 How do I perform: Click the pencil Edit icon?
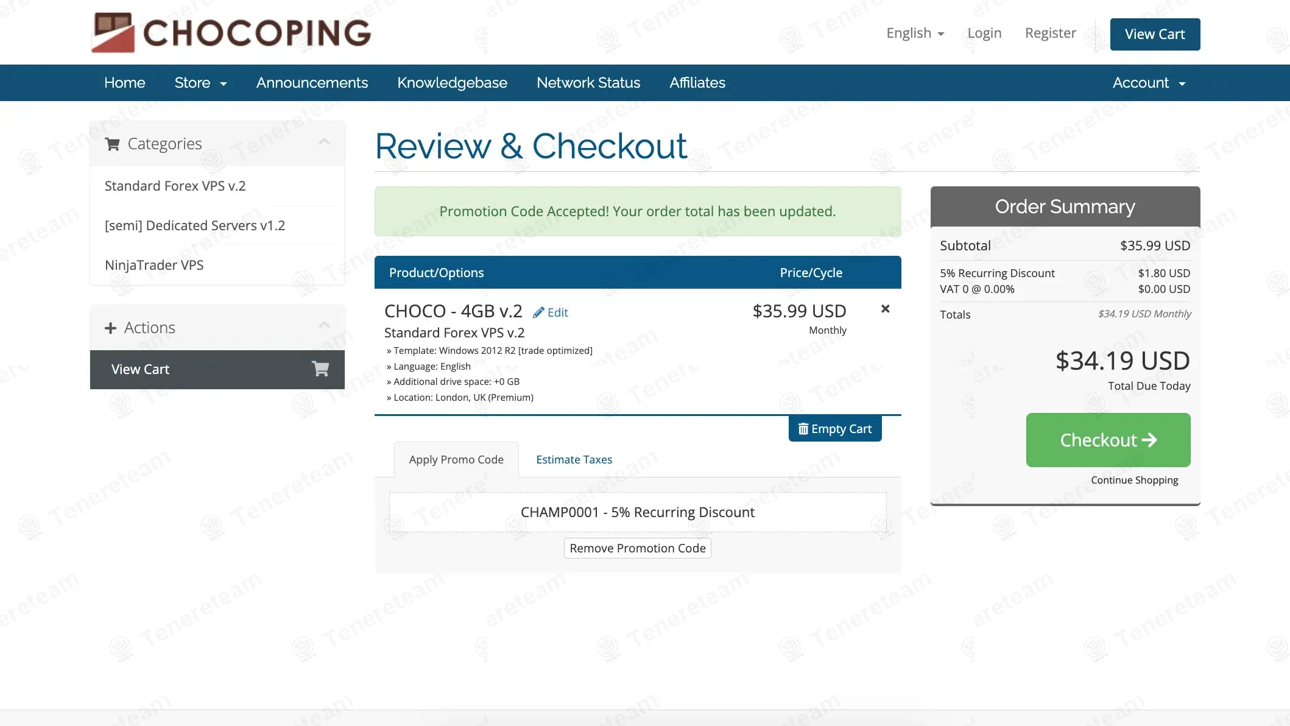pos(538,312)
